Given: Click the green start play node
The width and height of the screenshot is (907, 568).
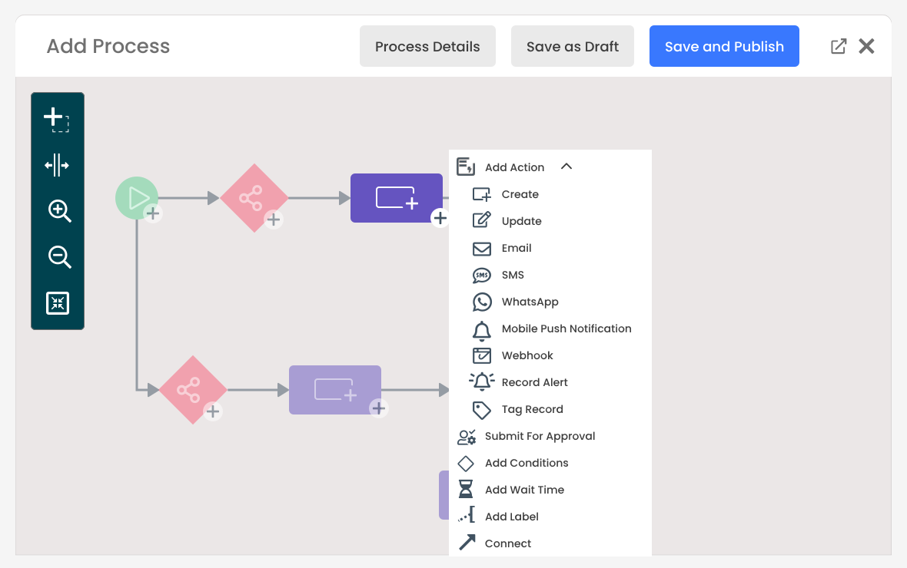Looking at the screenshot, I should click(137, 198).
